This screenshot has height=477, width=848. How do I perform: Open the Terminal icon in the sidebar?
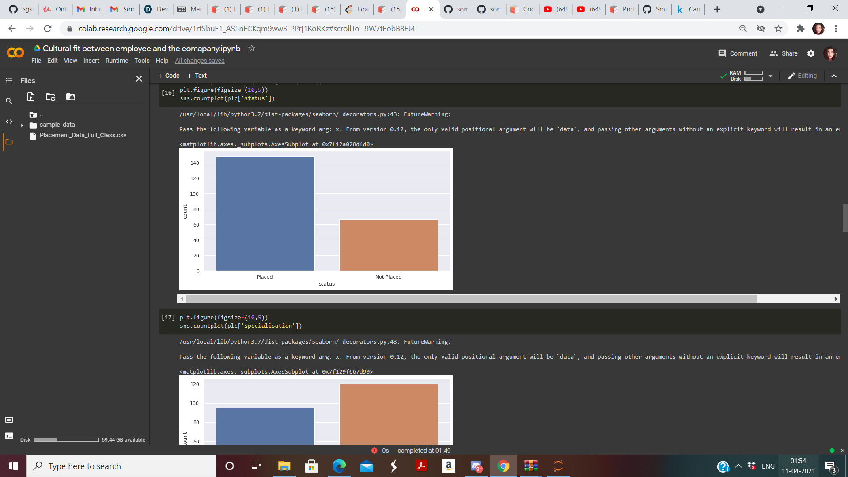9,436
